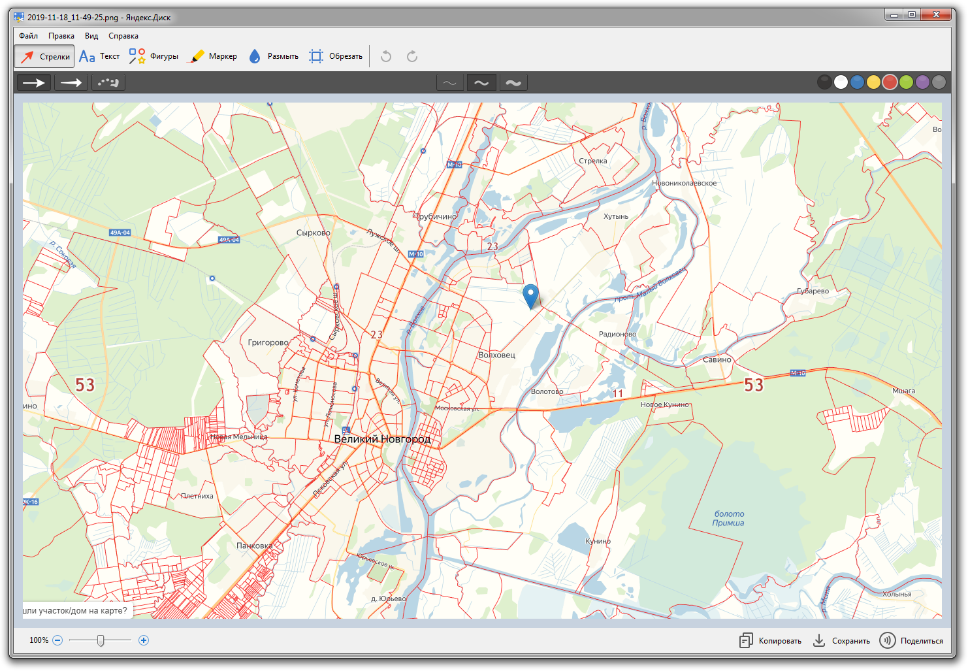
Task: Select the Стрелки arrows tool
Action: 44,57
